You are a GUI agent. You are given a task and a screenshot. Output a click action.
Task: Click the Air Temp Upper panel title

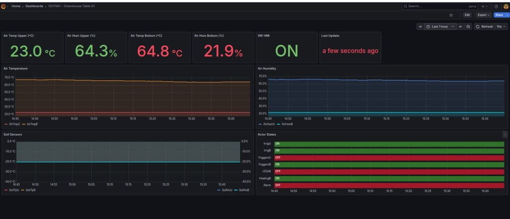coord(19,36)
